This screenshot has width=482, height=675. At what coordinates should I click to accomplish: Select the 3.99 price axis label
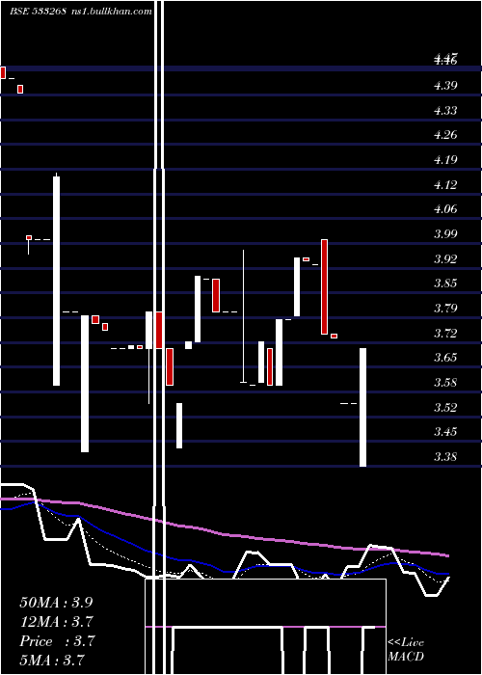pos(445,234)
